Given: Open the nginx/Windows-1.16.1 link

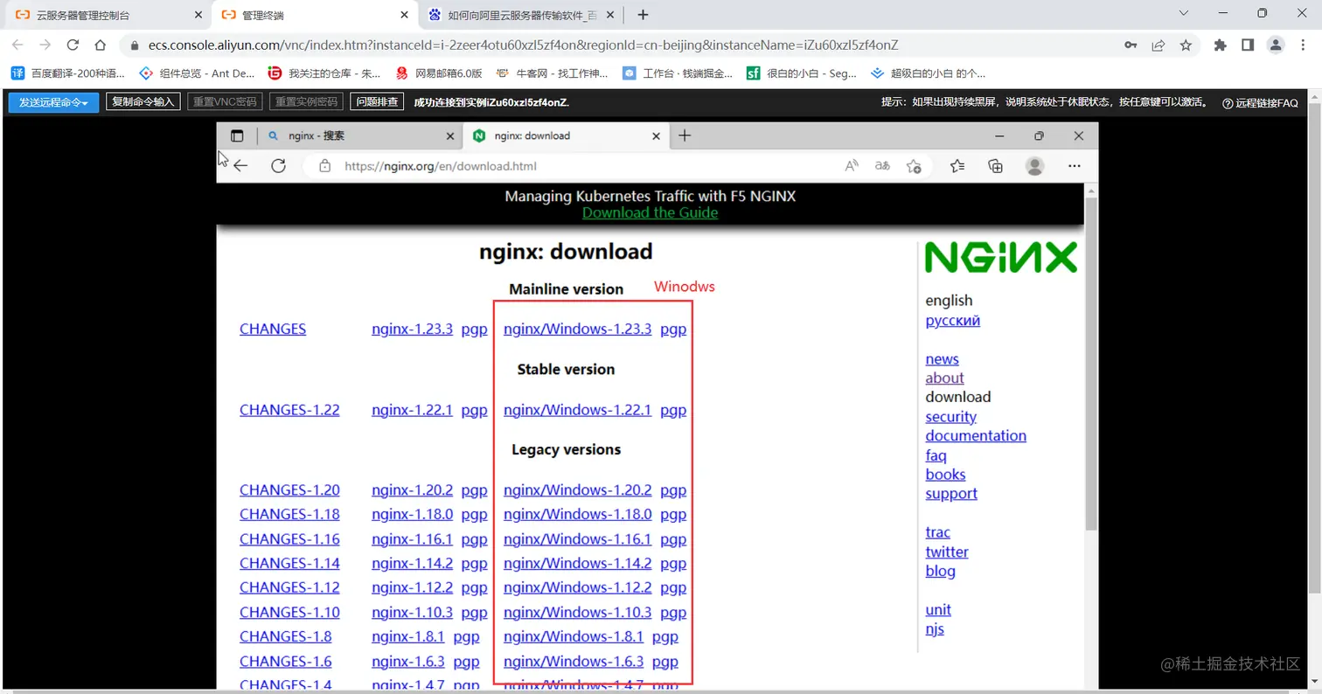Looking at the screenshot, I should 577,539.
